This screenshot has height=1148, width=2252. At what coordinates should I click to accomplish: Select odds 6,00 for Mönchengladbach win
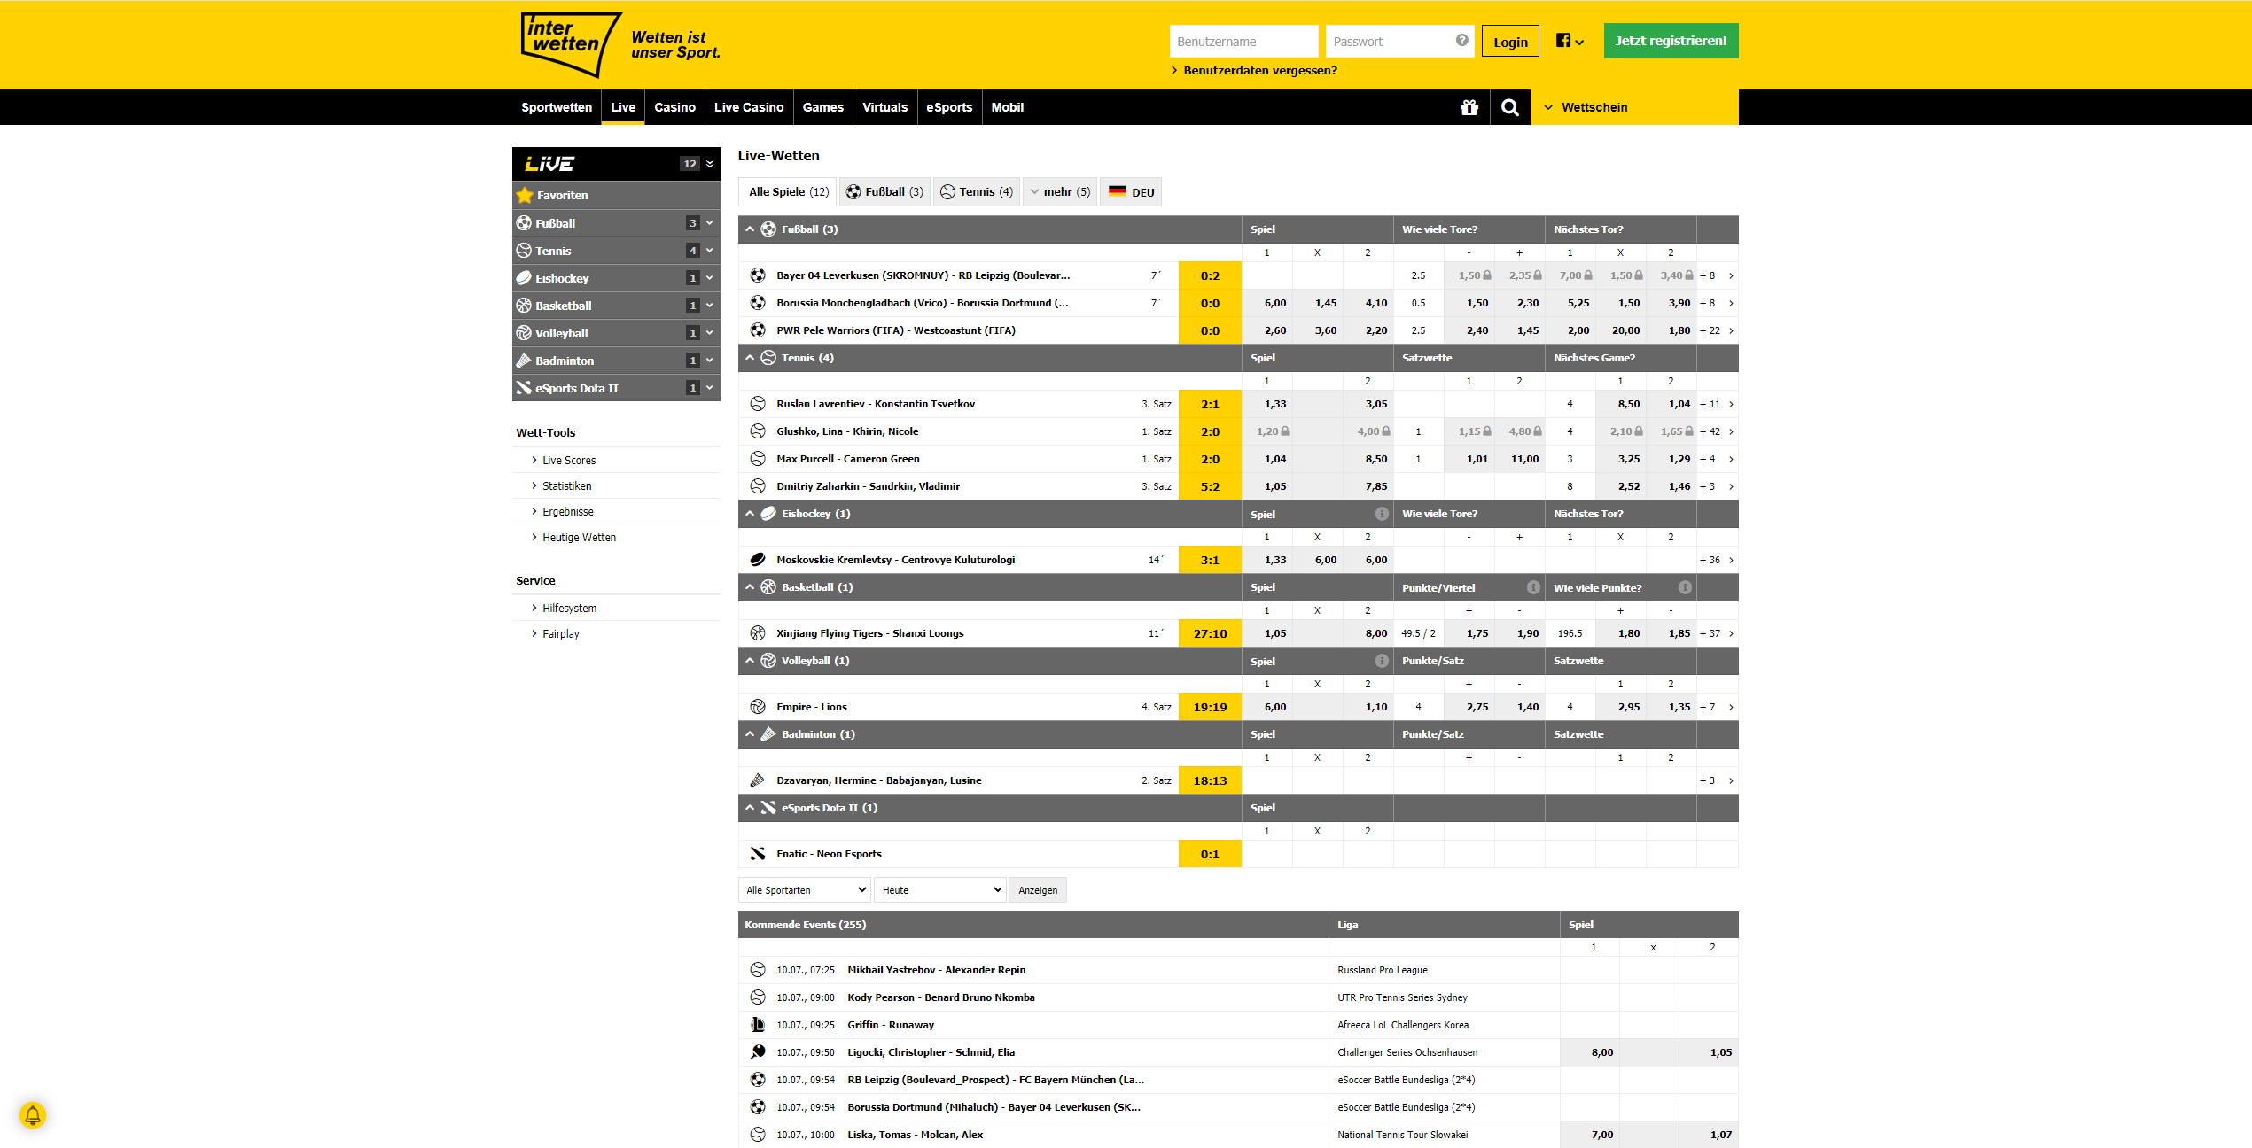point(1266,303)
